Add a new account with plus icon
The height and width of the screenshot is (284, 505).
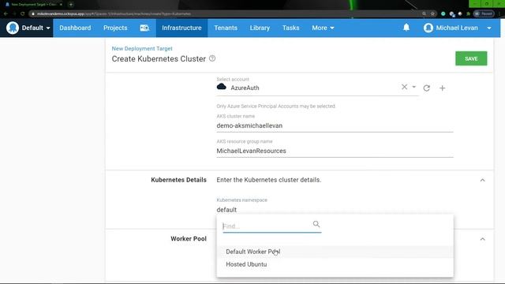tap(442, 88)
